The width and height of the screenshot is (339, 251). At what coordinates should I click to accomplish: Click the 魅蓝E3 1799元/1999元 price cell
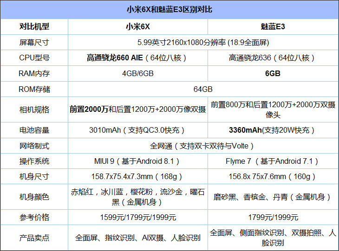tap(273, 217)
